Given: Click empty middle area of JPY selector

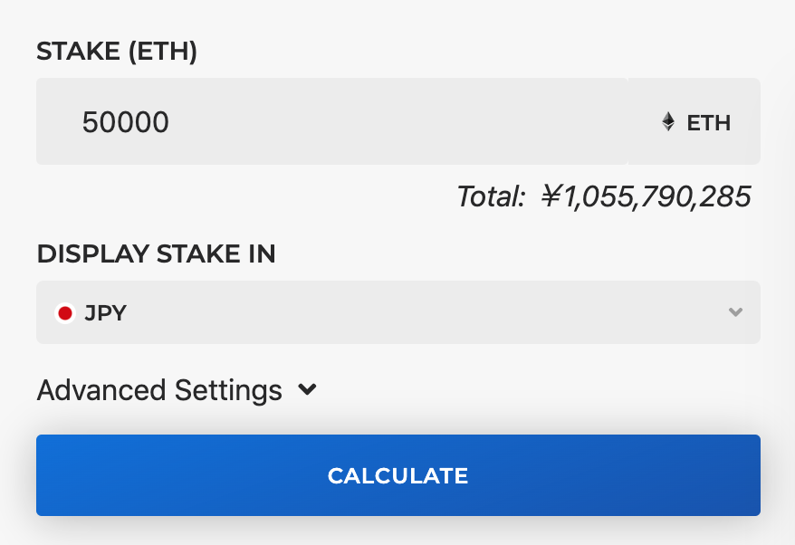Looking at the screenshot, I should pos(426,312).
